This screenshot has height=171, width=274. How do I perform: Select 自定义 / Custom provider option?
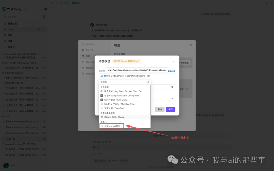click(112, 126)
